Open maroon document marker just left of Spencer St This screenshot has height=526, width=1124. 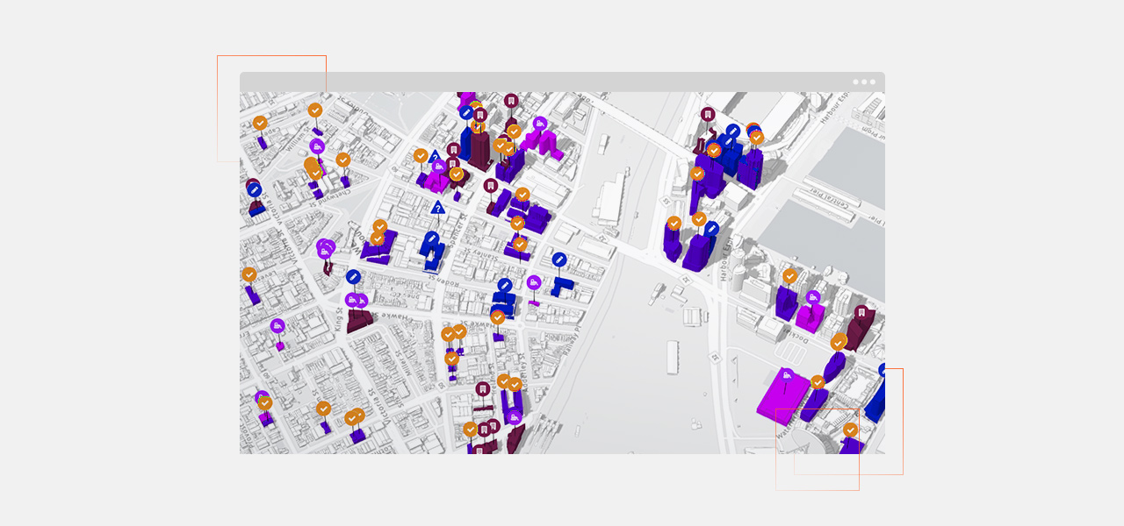491,185
